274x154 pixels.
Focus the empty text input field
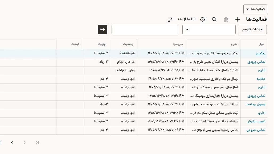click(145, 30)
